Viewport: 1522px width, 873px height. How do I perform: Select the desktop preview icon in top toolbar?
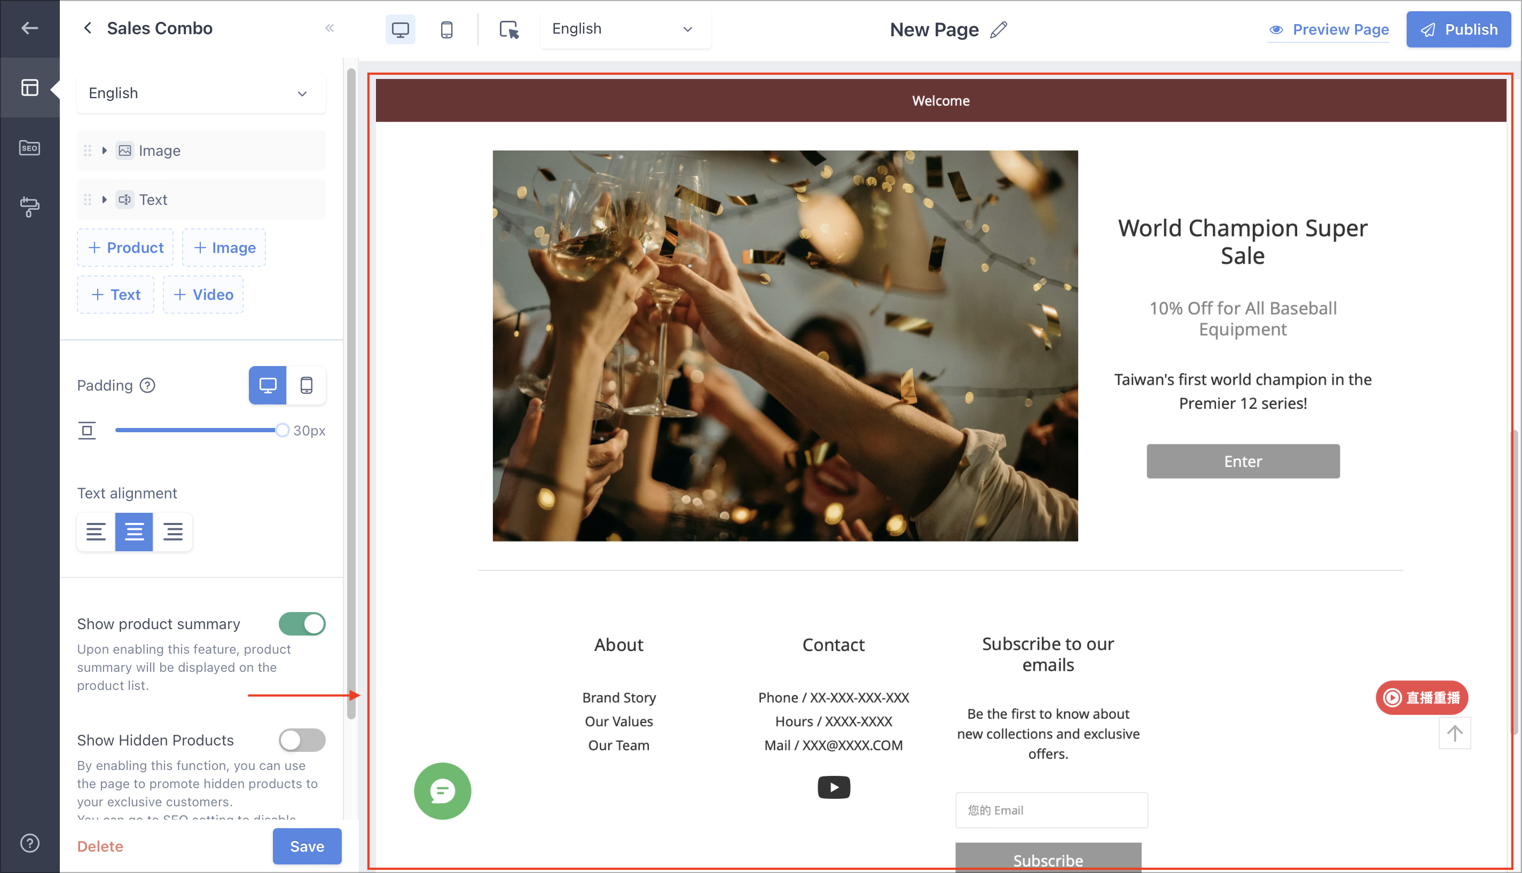(400, 29)
